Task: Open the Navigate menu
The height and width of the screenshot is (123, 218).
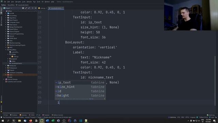Action: pos(18,2)
